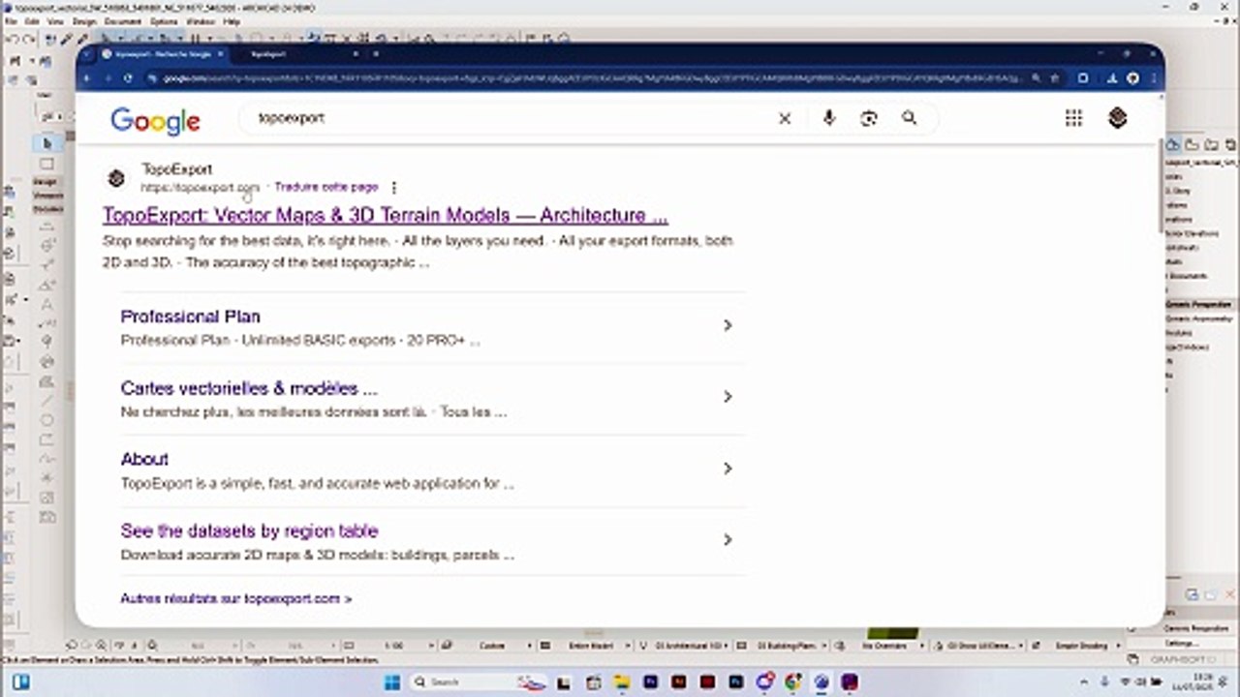Open the Archicad Edit menu

[32, 21]
